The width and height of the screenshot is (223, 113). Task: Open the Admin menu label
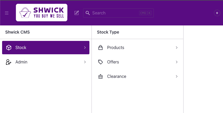(x=21, y=62)
